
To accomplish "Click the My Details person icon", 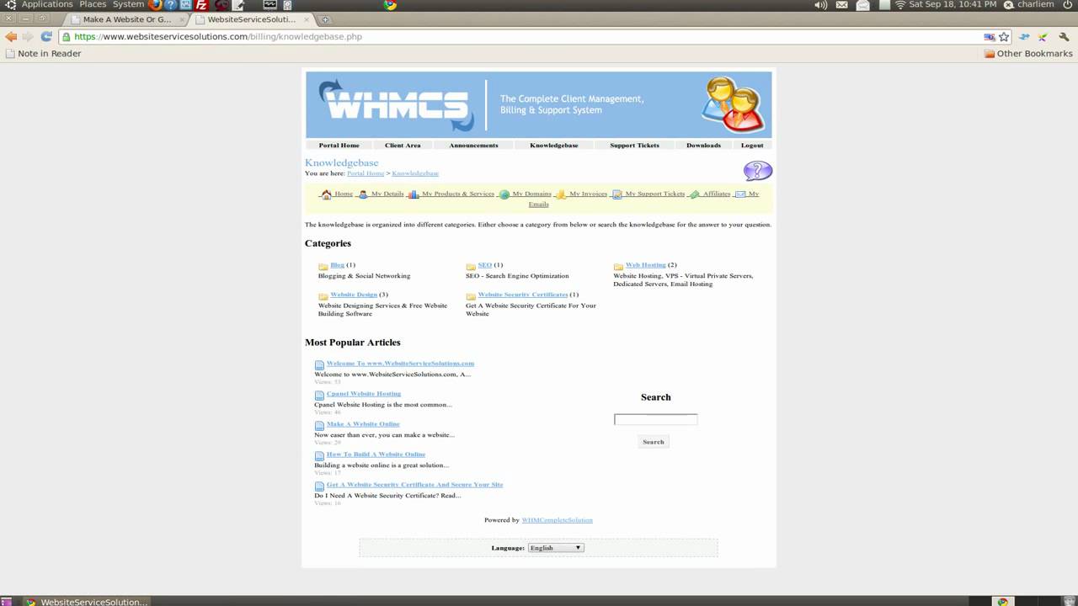I will (x=363, y=194).
